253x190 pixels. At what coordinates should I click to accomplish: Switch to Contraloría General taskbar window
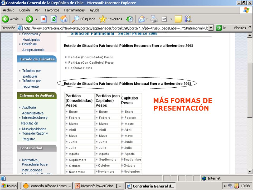click(150, 186)
